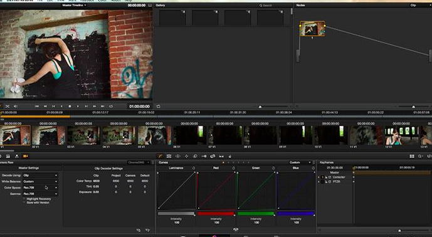
Task: Open the Key palette icon
Action: pyautogui.click(x=204, y=156)
